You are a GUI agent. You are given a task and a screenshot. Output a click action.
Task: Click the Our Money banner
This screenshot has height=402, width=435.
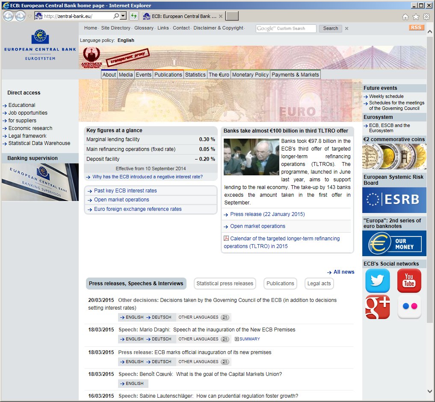click(394, 243)
